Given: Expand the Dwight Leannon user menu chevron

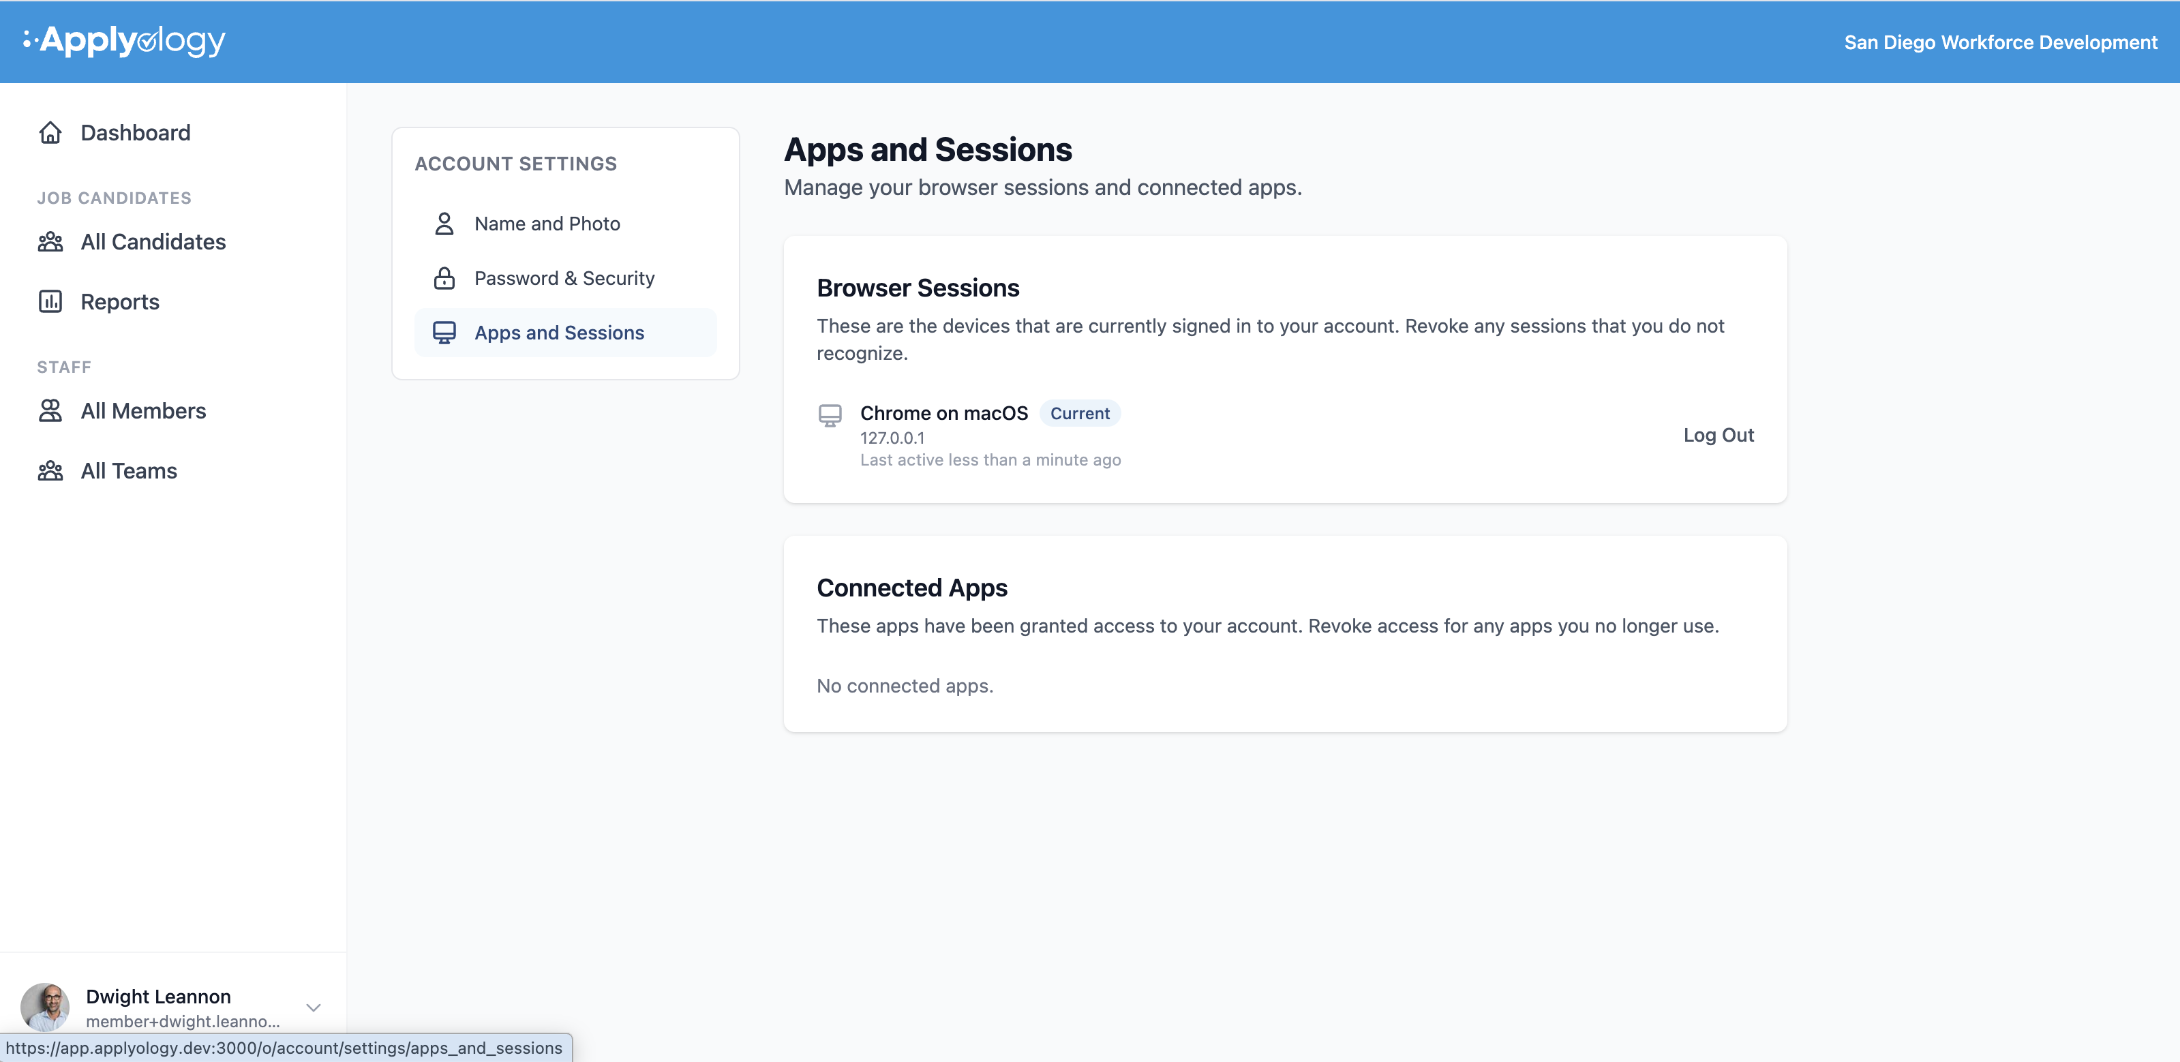Looking at the screenshot, I should point(314,1007).
